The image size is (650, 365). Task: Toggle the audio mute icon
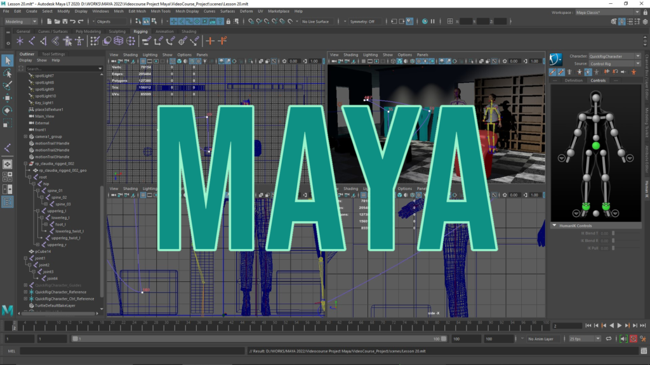[623, 339]
